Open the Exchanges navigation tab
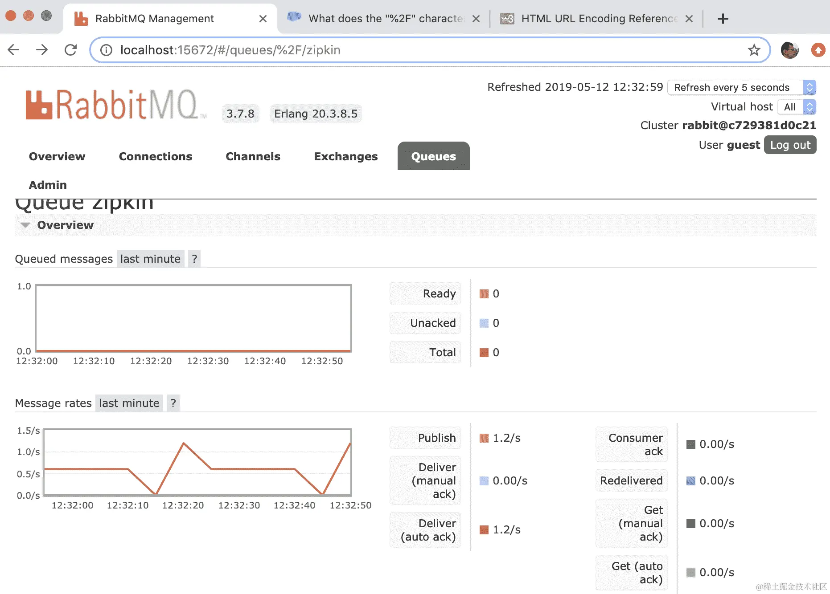This screenshot has width=830, height=594. click(x=346, y=156)
